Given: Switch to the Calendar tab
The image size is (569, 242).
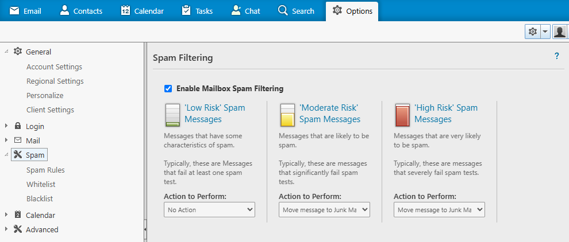Looking at the screenshot, I should (x=143, y=11).
